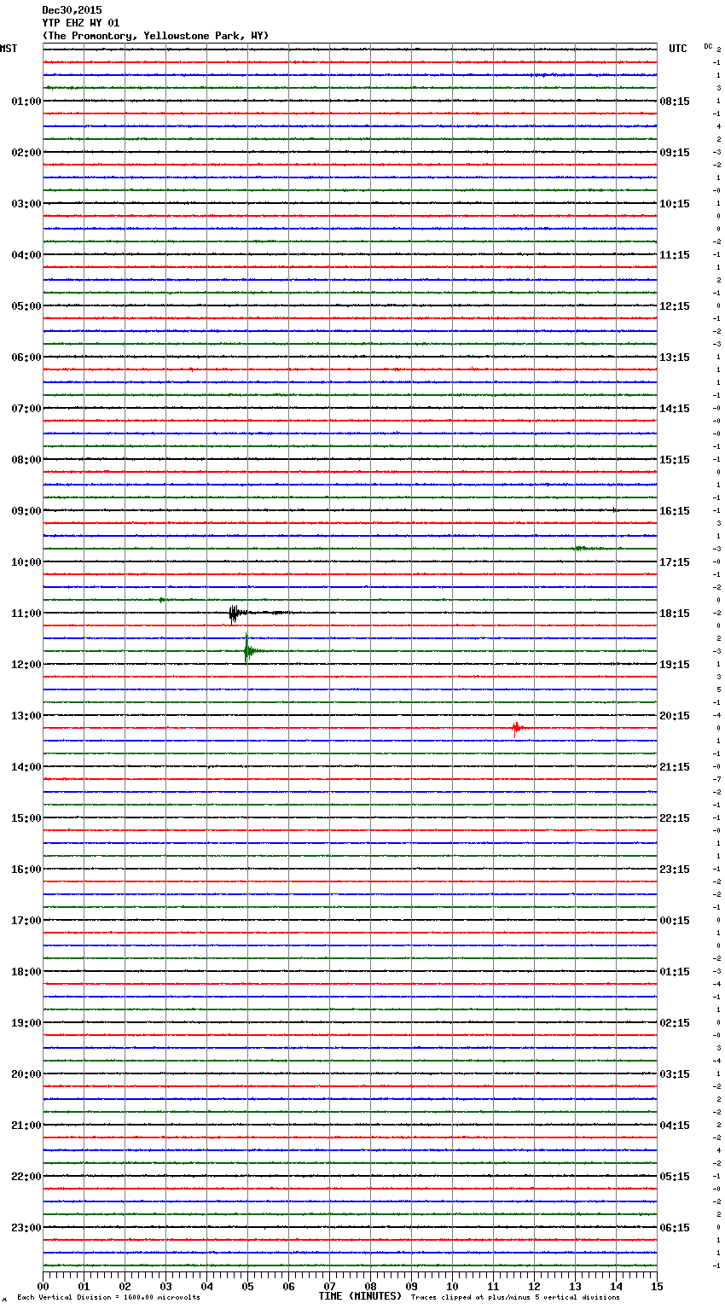725x1309 pixels.
Task: Click the "13:15" UTC time label
Action: point(675,358)
